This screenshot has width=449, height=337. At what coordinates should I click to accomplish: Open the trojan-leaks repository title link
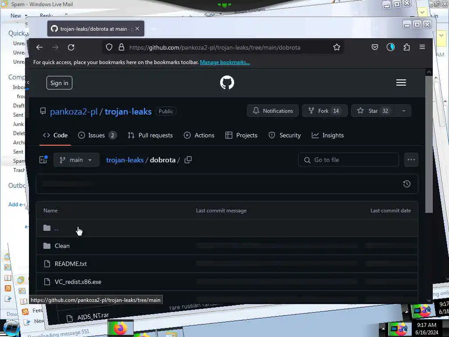[x=128, y=111]
